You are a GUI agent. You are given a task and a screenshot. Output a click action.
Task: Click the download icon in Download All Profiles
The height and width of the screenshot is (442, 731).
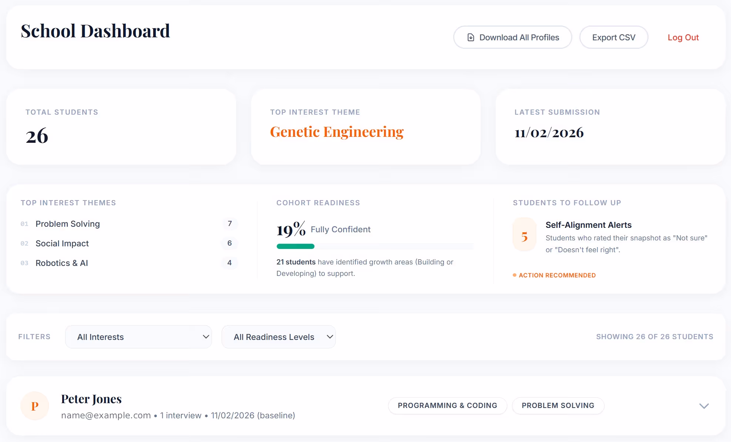471,37
